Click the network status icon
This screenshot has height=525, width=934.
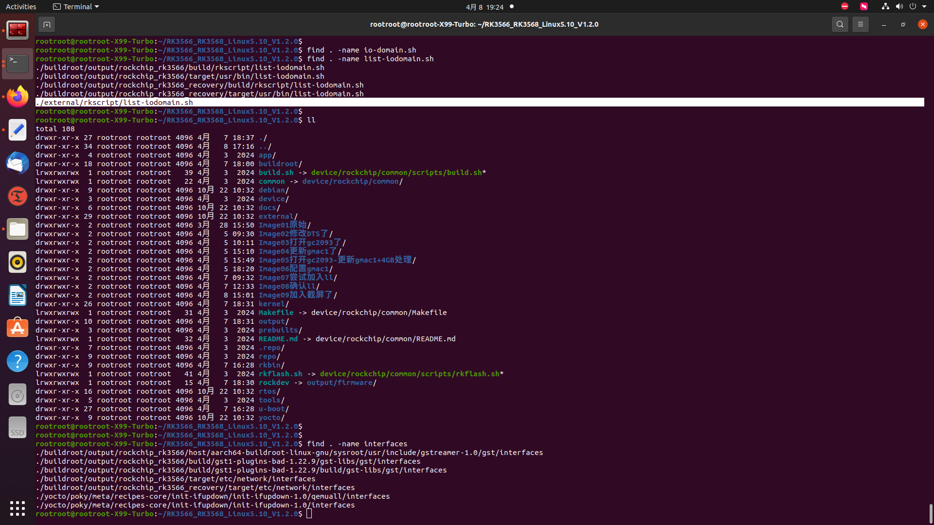click(885, 7)
